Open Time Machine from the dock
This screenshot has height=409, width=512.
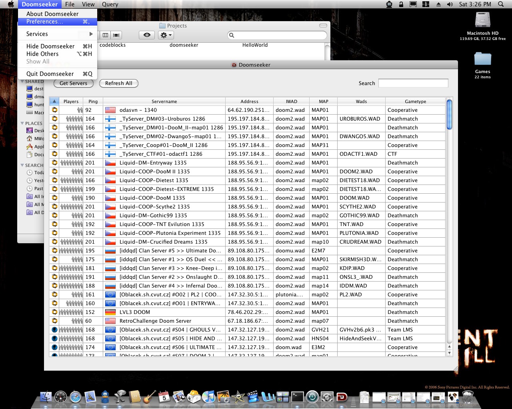click(x=312, y=397)
